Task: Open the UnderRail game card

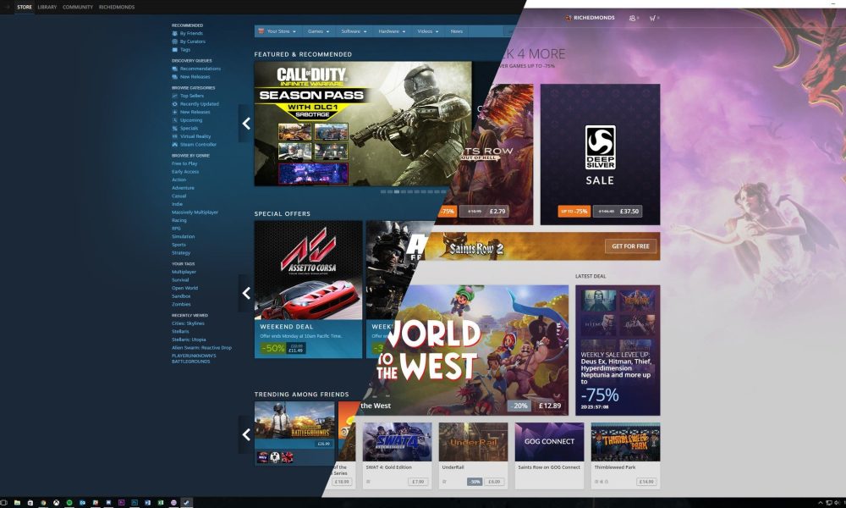Action: point(473,456)
